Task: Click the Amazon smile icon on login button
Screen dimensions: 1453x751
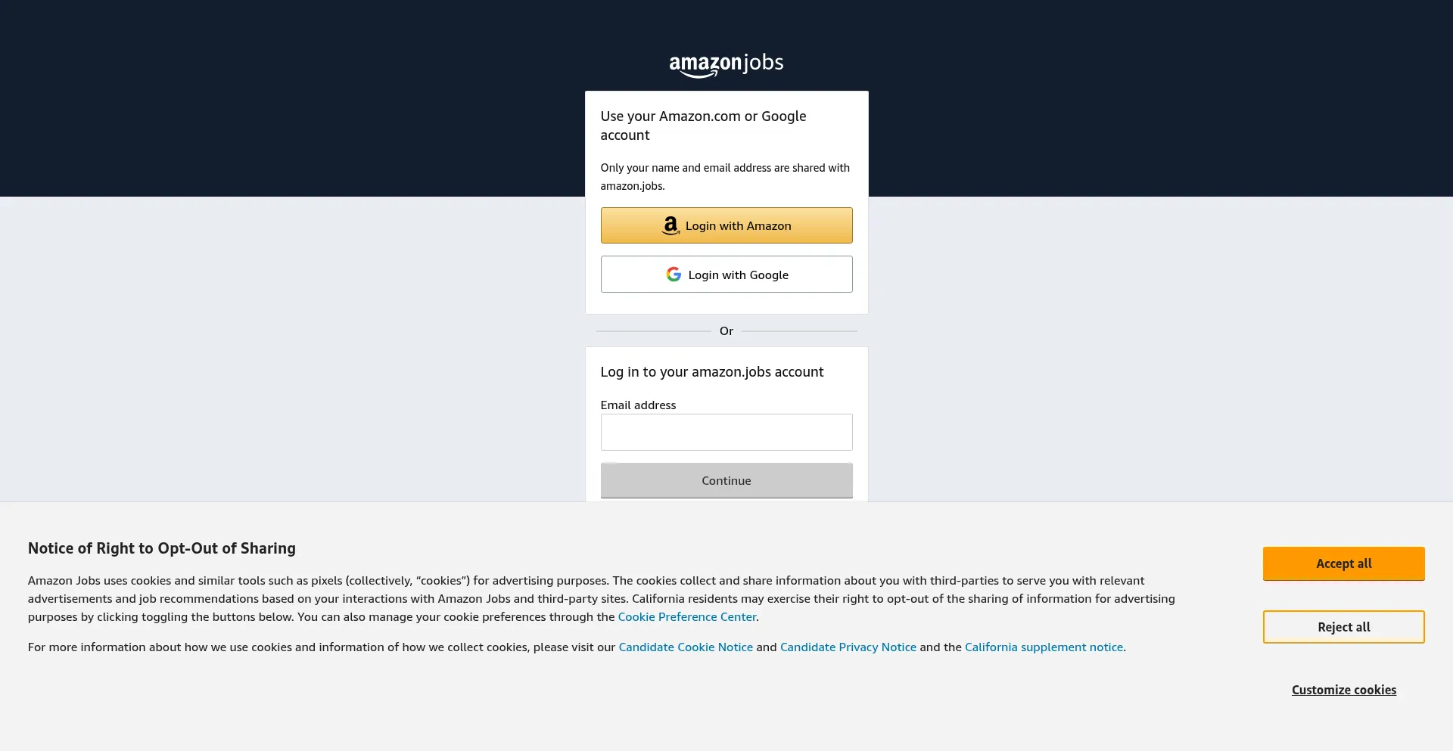Action: coord(670,225)
